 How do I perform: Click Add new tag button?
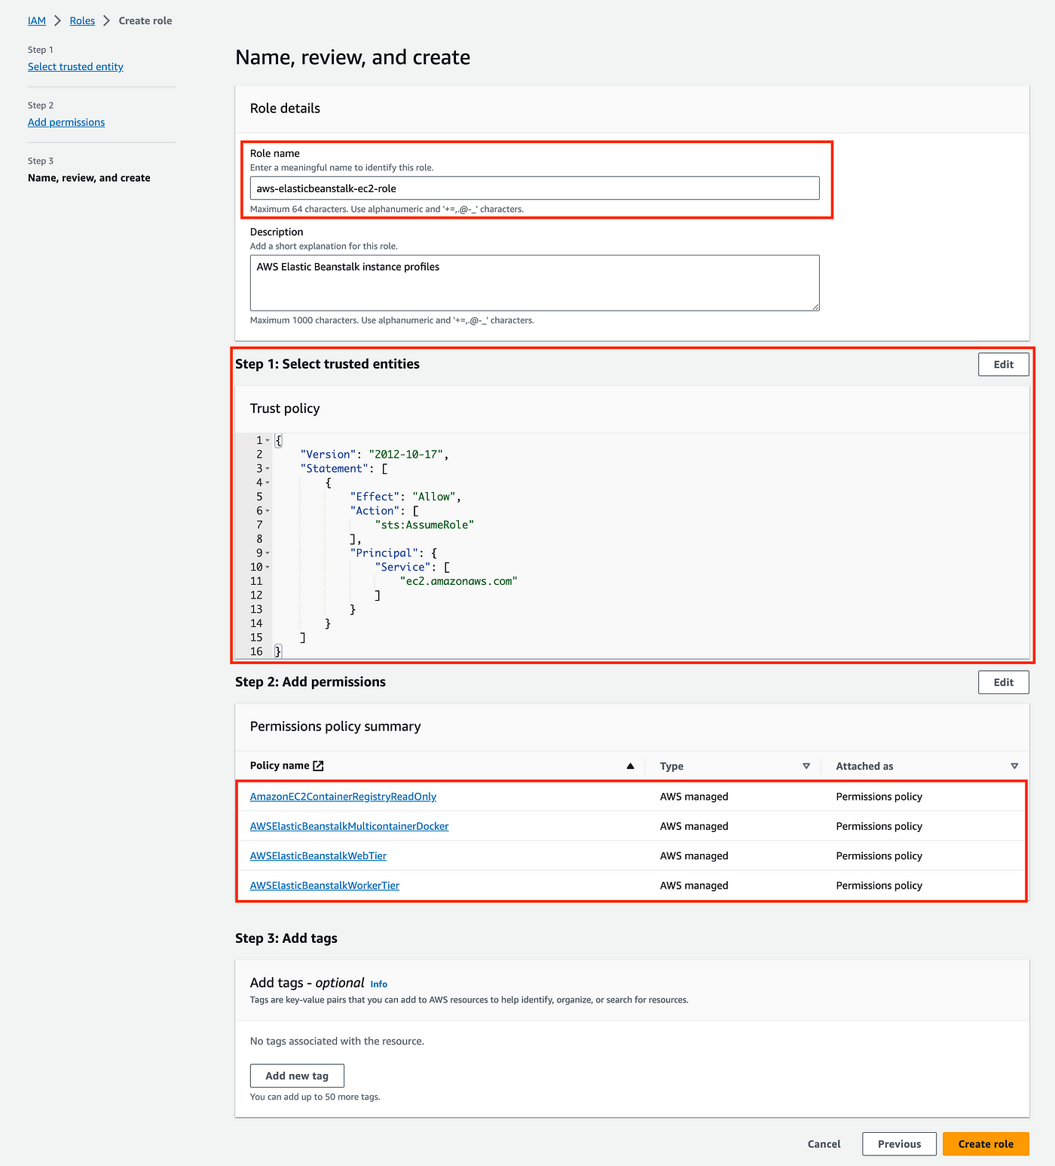297,1076
